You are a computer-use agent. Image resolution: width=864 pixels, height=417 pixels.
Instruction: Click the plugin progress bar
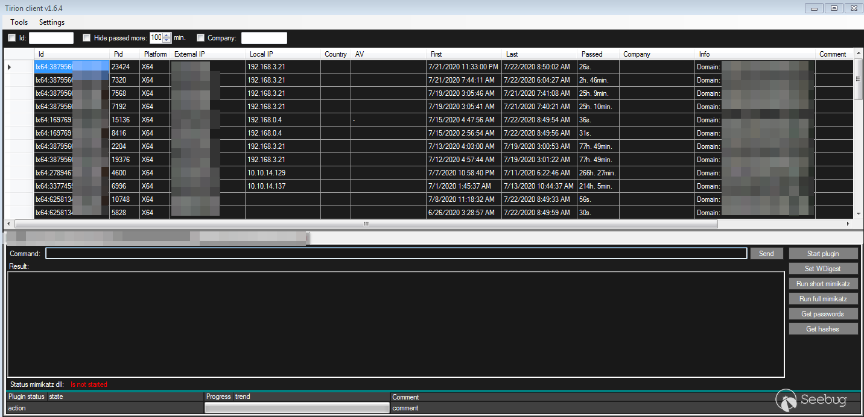297,408
